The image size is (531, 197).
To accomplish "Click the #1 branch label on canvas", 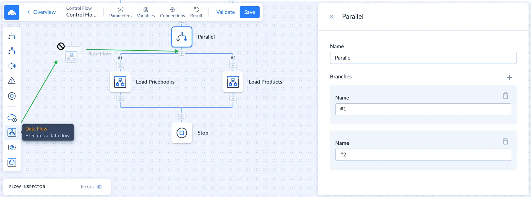I will [120, 58].
